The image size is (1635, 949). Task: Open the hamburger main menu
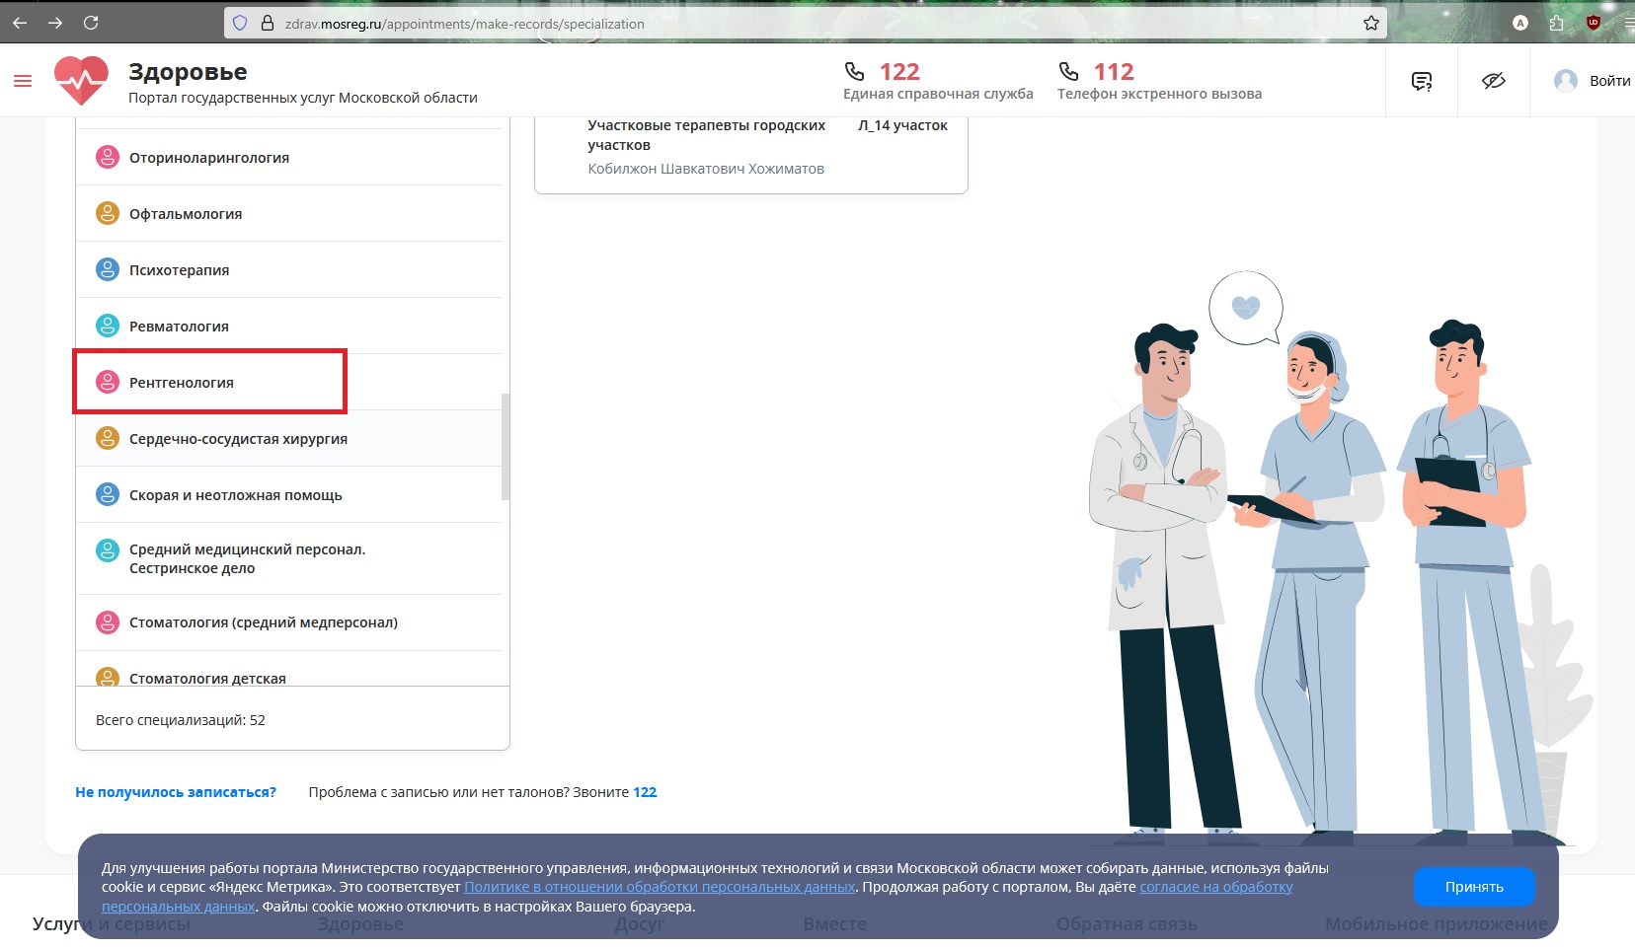click(x=23, y=81)
